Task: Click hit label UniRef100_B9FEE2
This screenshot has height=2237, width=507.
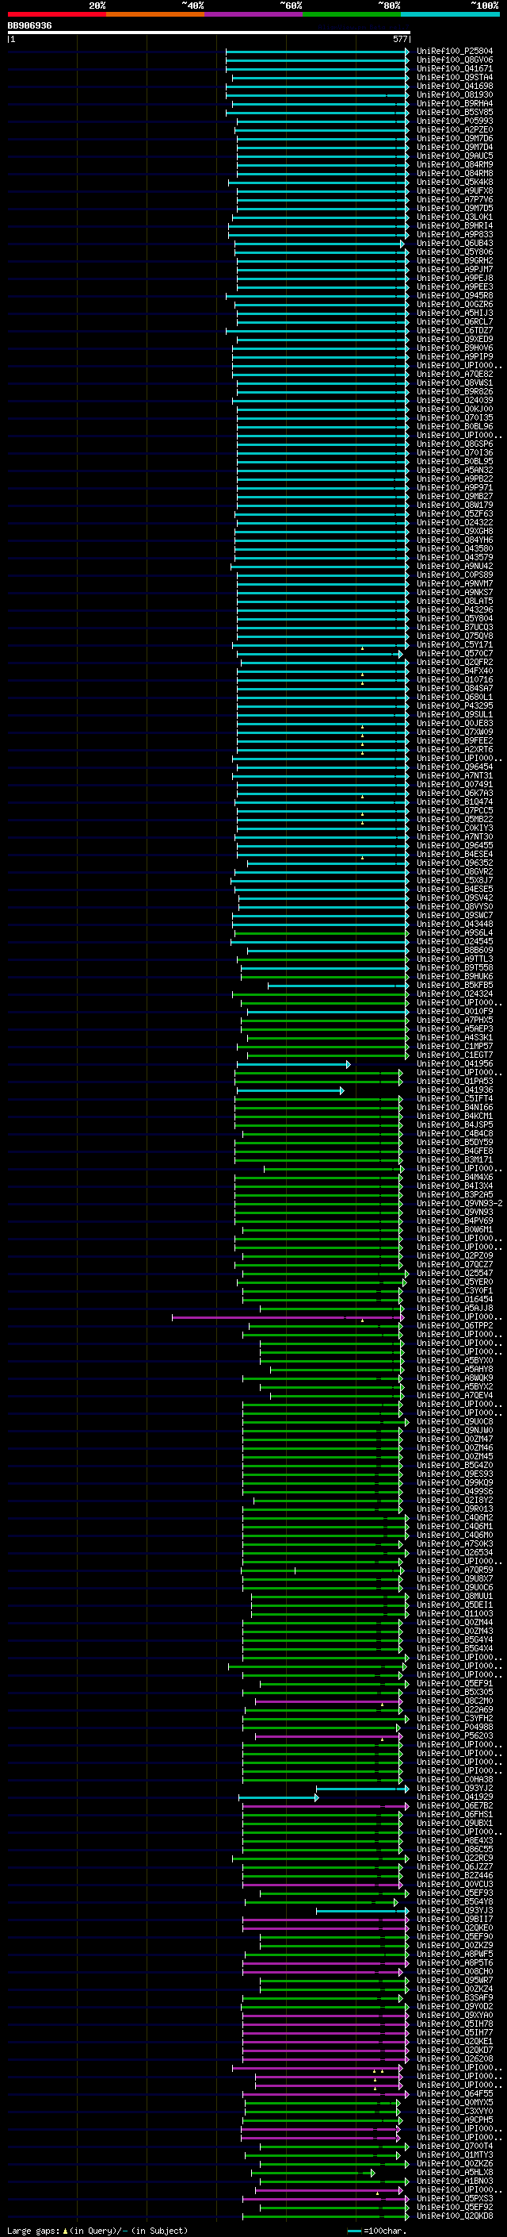Action: [x=455, y=740]
